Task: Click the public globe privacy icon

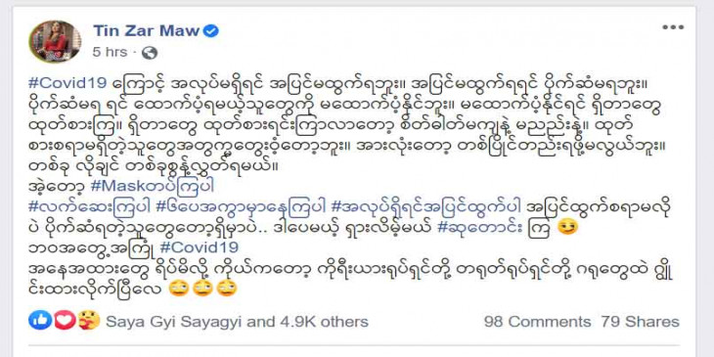Action: click(x=150, y=53)
